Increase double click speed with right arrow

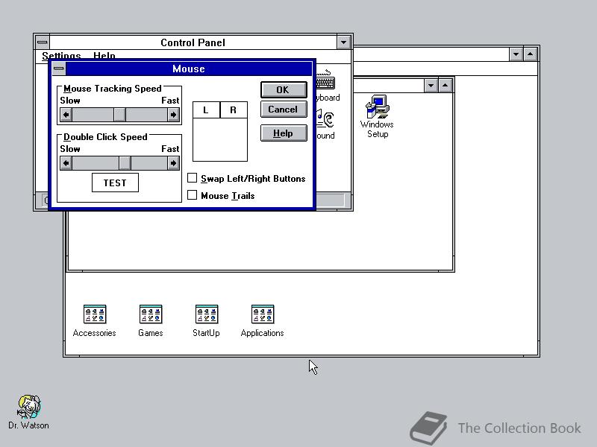tap(173, 163)
